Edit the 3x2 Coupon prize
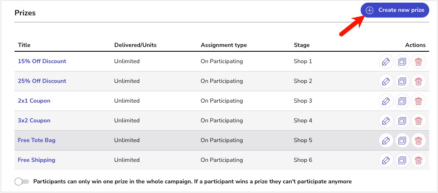The image size is (438, 193). (x=386, y=121)
